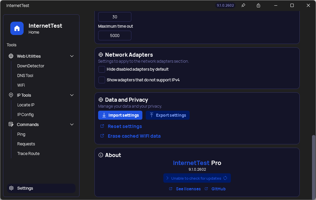Click the version badge 9.1.0.2602 in title bar
The image size is (316, 200).
click(225, 5)
